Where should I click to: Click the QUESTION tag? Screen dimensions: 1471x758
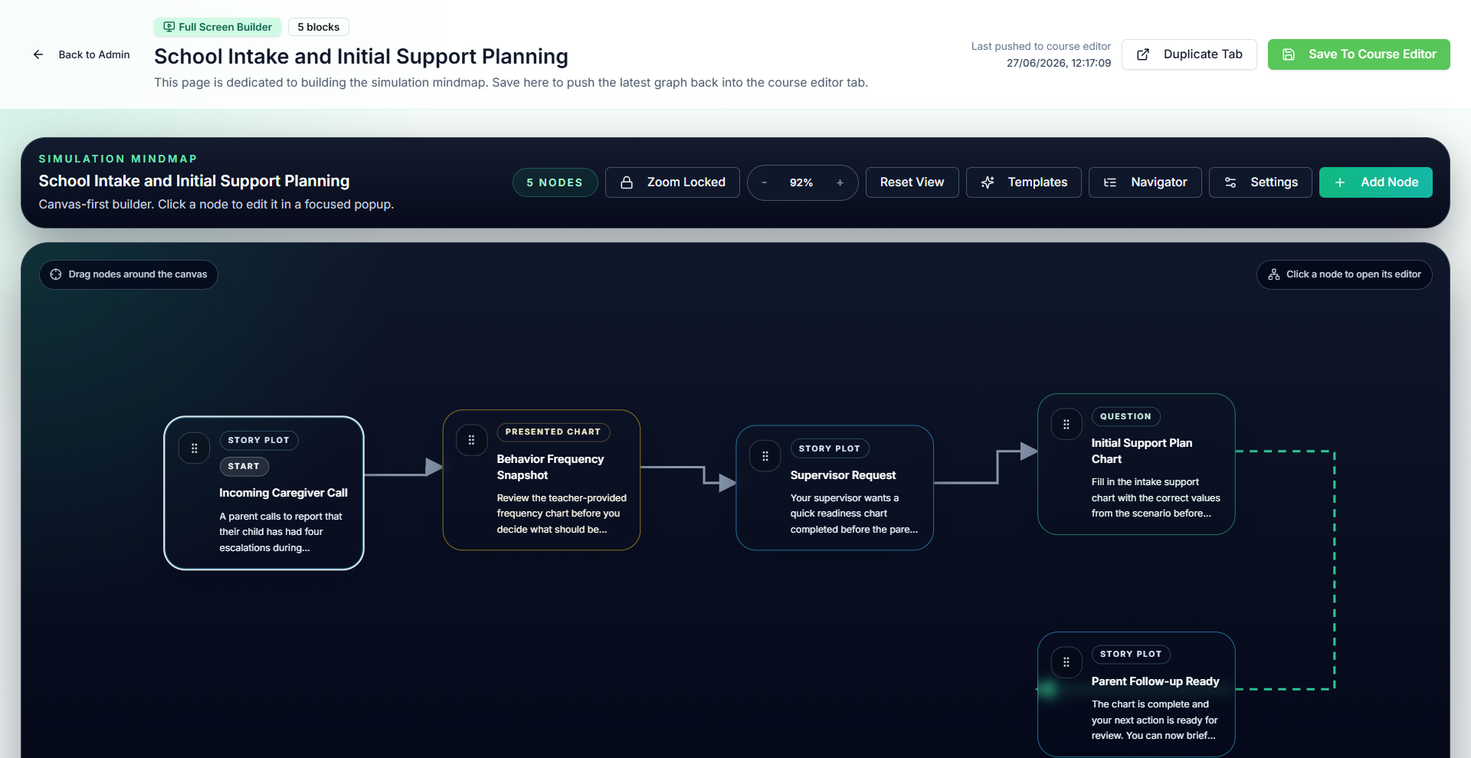click(1125, 416)
